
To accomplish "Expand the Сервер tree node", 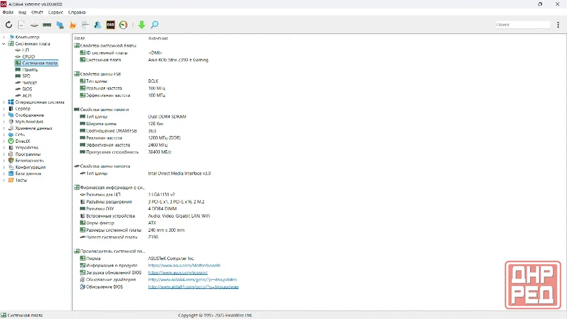I will pyautogui.click(x=4, y=108).
